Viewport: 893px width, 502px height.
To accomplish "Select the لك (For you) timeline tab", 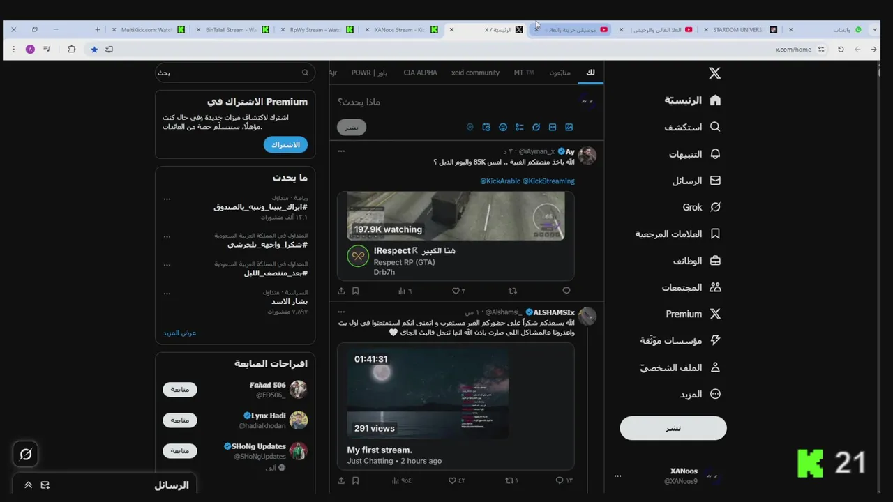I will coord(591,73).
